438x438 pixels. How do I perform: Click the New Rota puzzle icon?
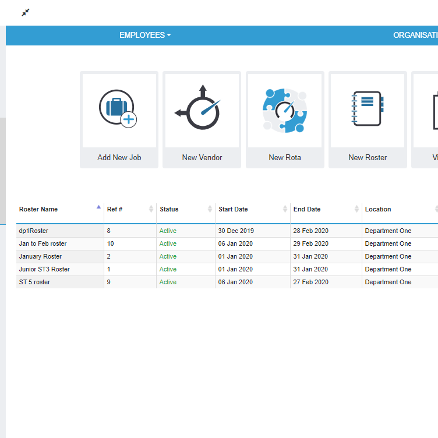[285, 110]
